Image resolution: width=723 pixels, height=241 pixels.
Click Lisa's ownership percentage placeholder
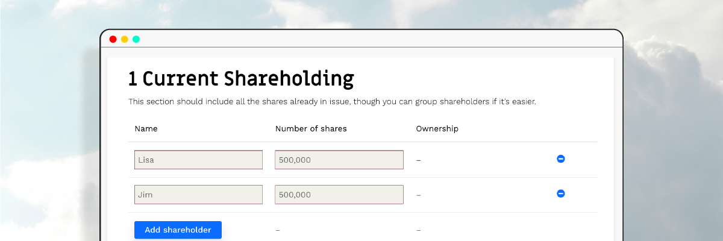coord(419,160)
